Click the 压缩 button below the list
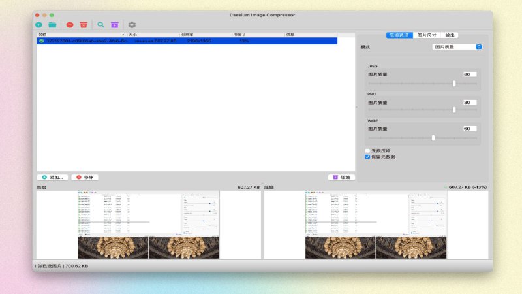The image size is (522, 294). (341, 177)
